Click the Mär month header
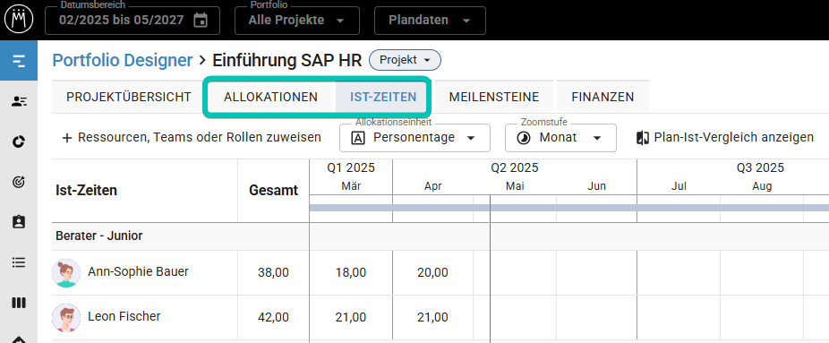 coord(351,186)
